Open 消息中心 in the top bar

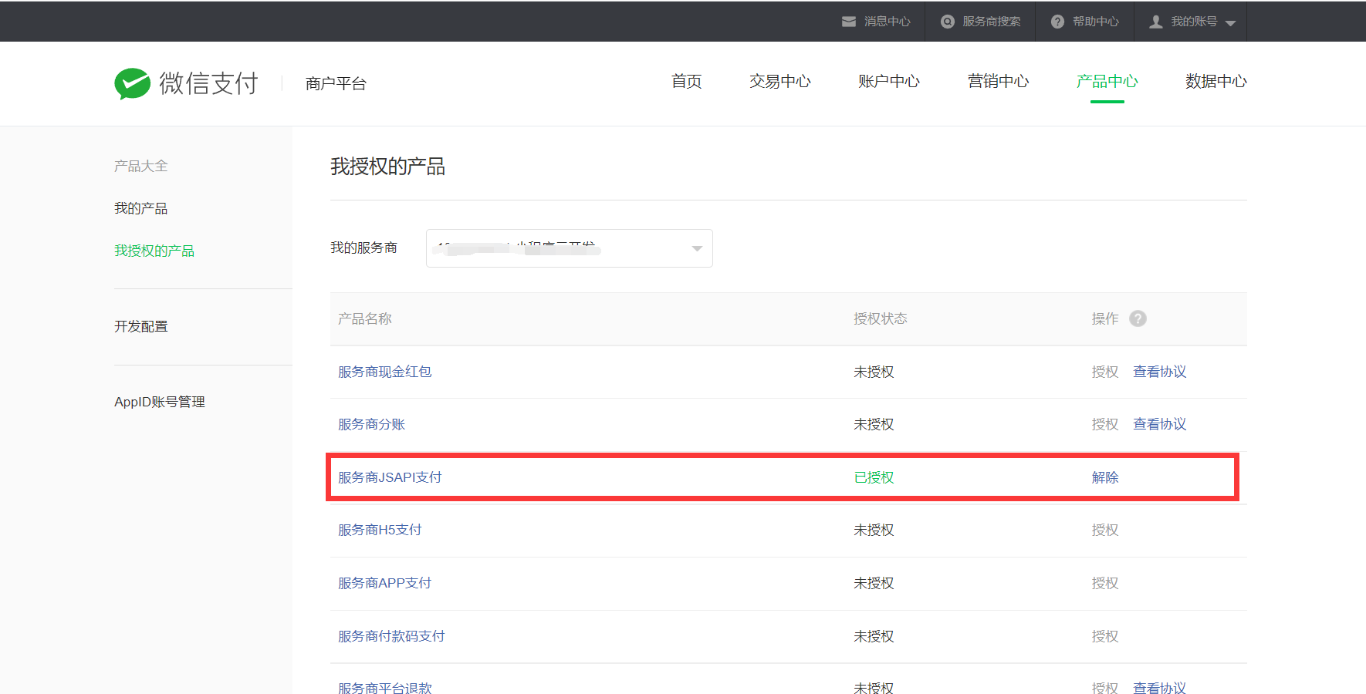click(x=887, y=22)
